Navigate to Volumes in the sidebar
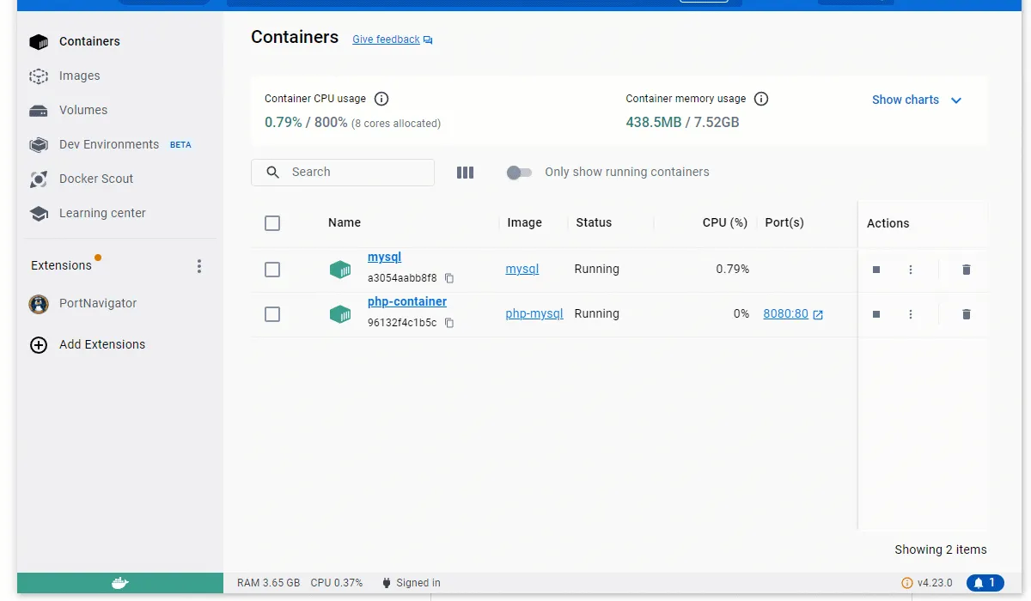 tap(39, 110)
